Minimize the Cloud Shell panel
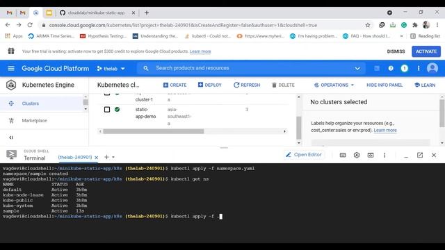445x250 pixels. (x=406, y=157)
